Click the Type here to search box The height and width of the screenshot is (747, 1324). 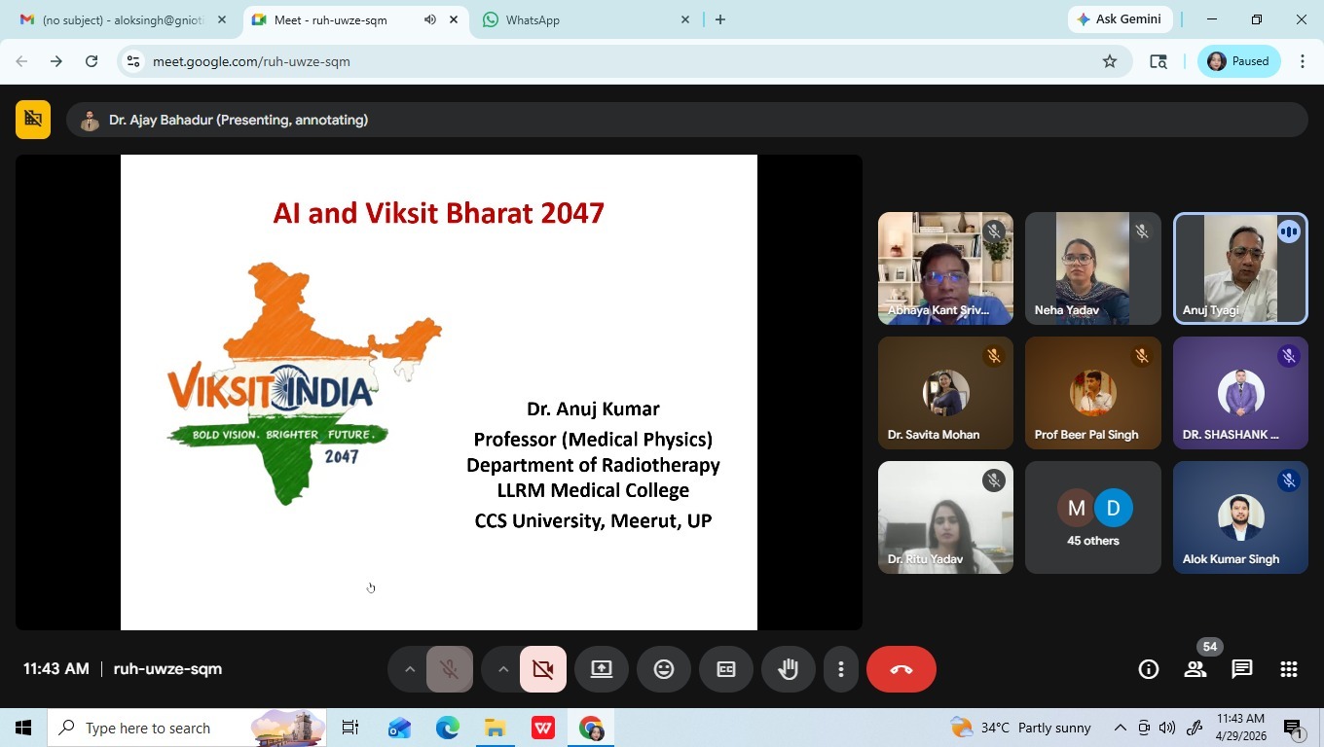(187, 728)
